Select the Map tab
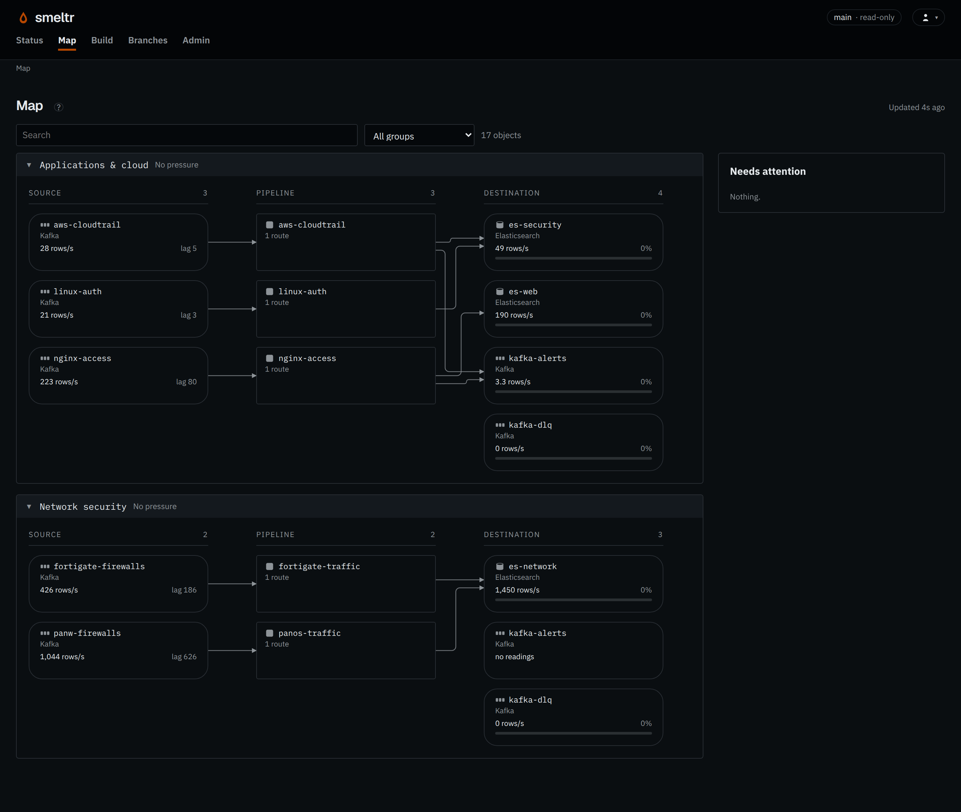 67,40
